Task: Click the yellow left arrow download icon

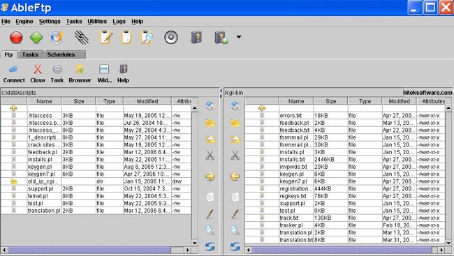Action: pos(235,176)
